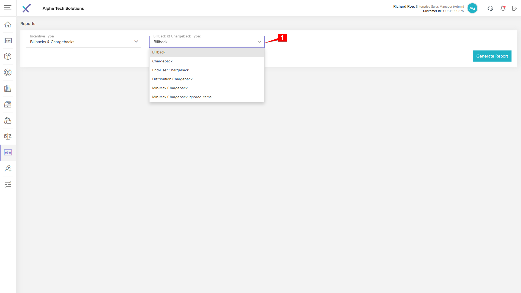Choose Distribution Chargeback from dropdown list

[172, 79]
